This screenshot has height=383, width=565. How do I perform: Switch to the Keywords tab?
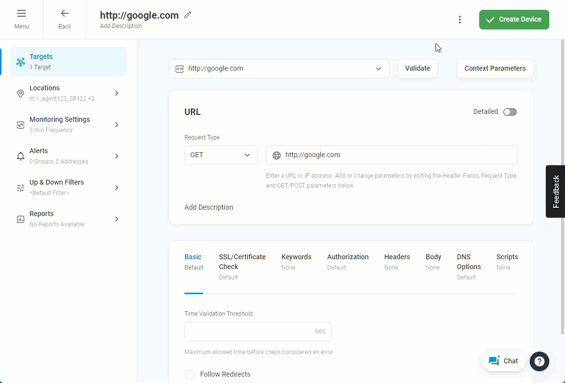(x=296, y=257)
